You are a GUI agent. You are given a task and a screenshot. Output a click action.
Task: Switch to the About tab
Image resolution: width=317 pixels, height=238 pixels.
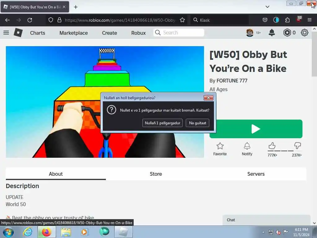[56, 174]
